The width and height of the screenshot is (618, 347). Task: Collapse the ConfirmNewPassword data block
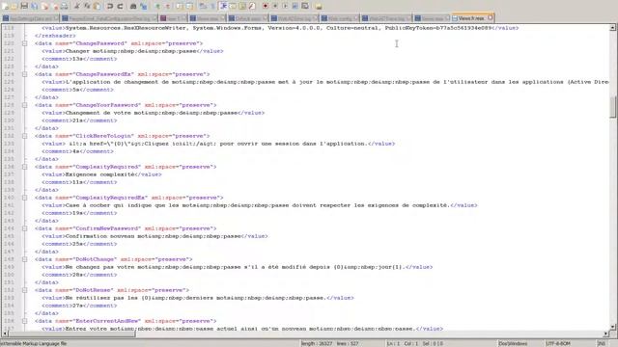coord(24,228)
